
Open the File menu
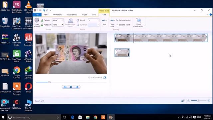pyautogui.click(x=37, y=15)
